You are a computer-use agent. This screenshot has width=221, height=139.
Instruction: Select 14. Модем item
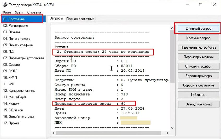(x=11, y=104)
